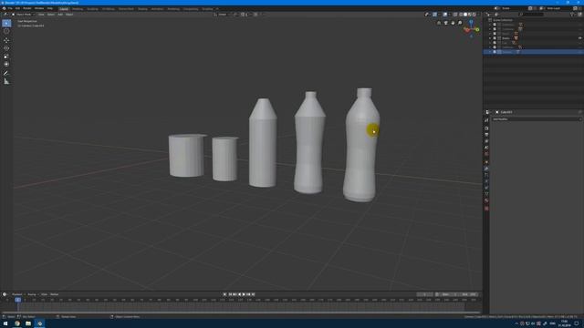Image resolution: width=584 pixels, height=328 pixels.
Task: Open the timeline Keying menu
Action: pos(32,294)
